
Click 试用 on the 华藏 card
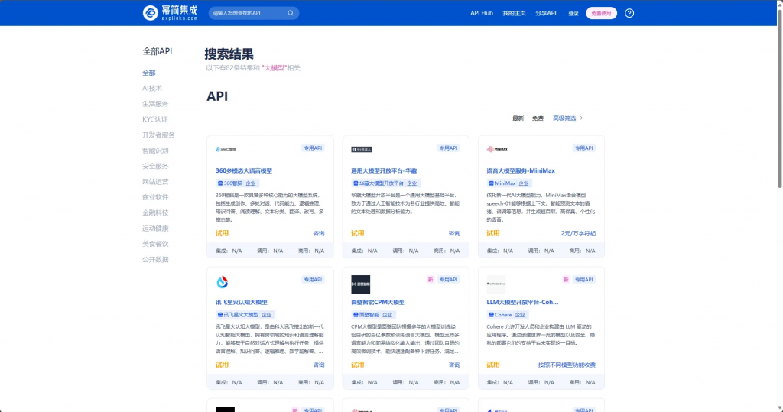pyautogui.click(x=358, y=233)
